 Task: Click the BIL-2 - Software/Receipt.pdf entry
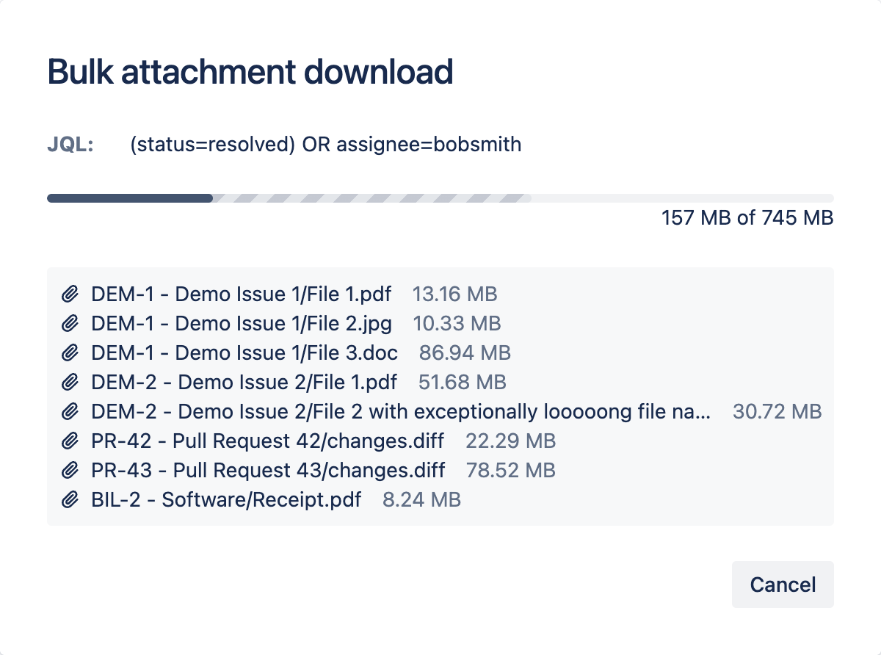point(225,499)
